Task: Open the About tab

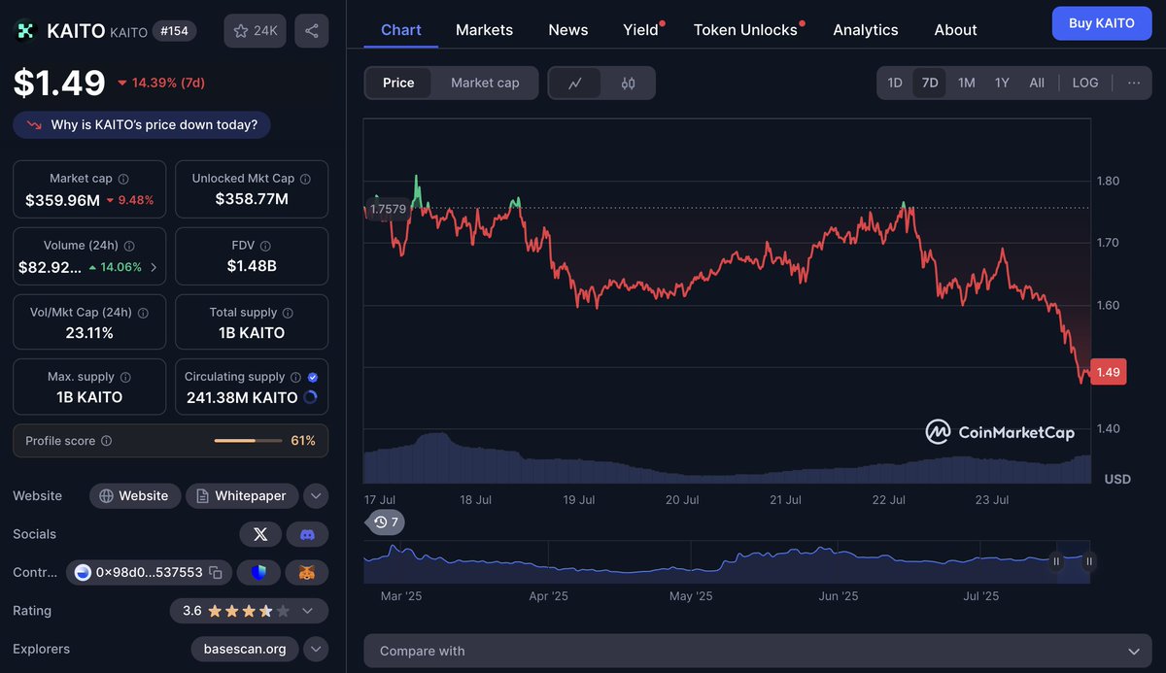Action: coord(955,30)
